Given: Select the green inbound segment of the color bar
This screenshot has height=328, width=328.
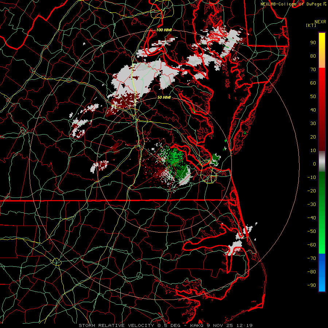Looking at the screenshot, I should [322, 213].
